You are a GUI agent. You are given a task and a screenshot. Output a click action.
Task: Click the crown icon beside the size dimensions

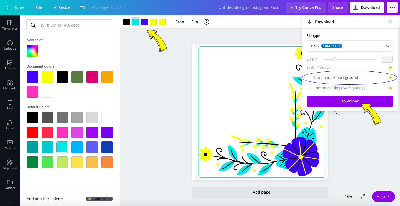(x=391, y=68)
